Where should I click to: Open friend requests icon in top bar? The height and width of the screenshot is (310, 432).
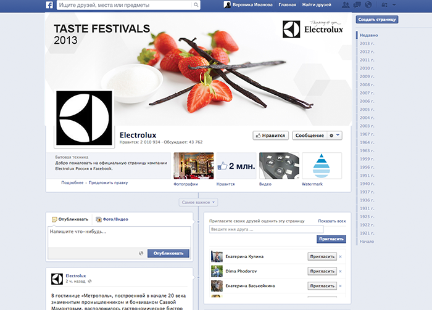346,5
